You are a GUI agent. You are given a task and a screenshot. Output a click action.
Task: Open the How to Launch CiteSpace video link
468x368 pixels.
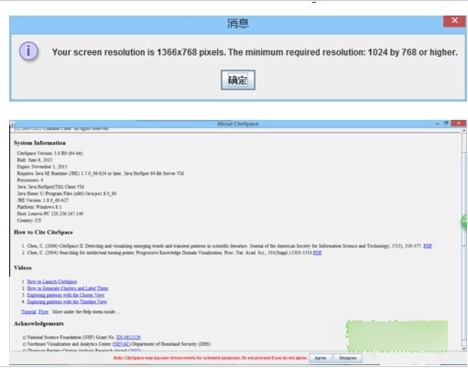[52, 281]
